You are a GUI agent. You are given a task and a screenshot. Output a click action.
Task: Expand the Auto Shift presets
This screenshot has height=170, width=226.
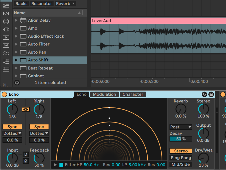pyautogui.click(x=16, y=60)
